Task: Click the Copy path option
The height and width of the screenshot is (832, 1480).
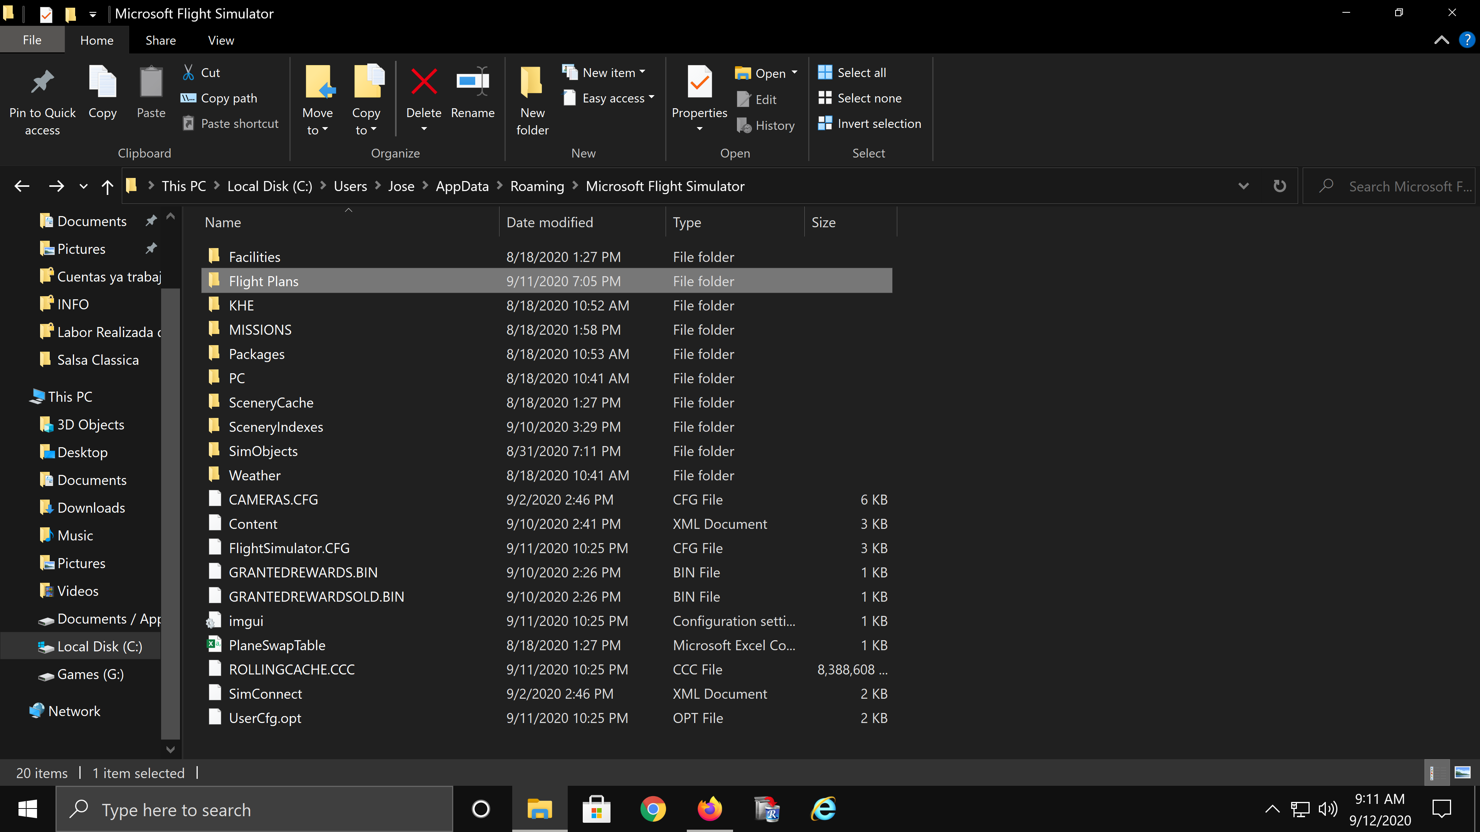Action: point(218,98)
